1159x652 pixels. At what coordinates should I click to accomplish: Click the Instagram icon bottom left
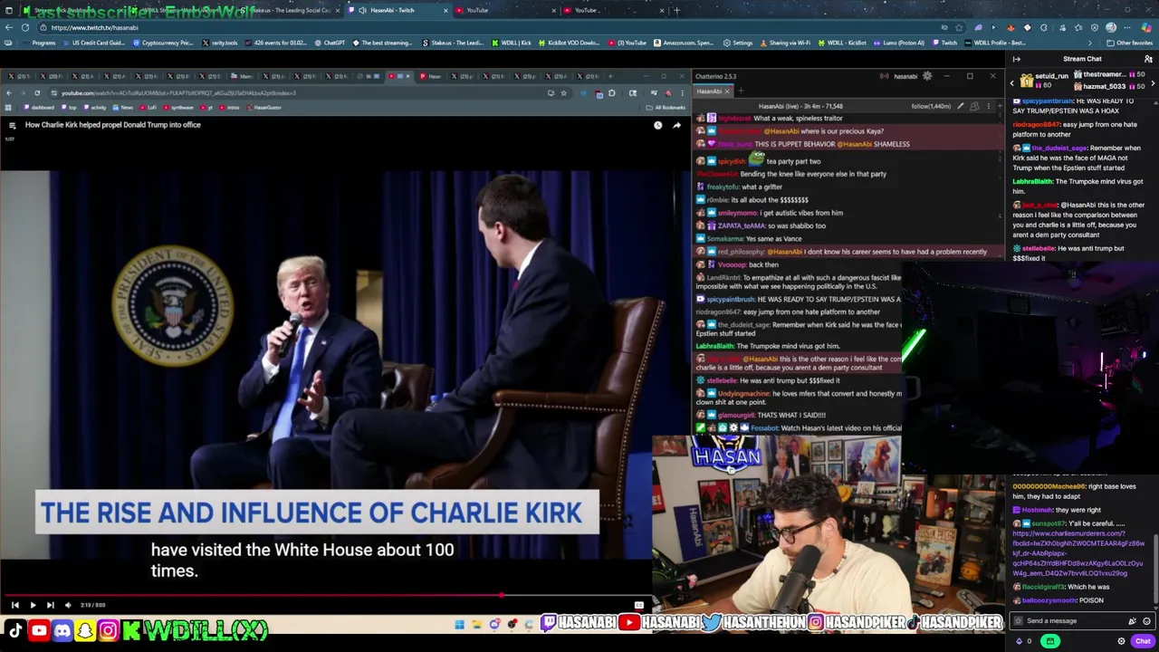pyautogui.click(x=108, y=629)
